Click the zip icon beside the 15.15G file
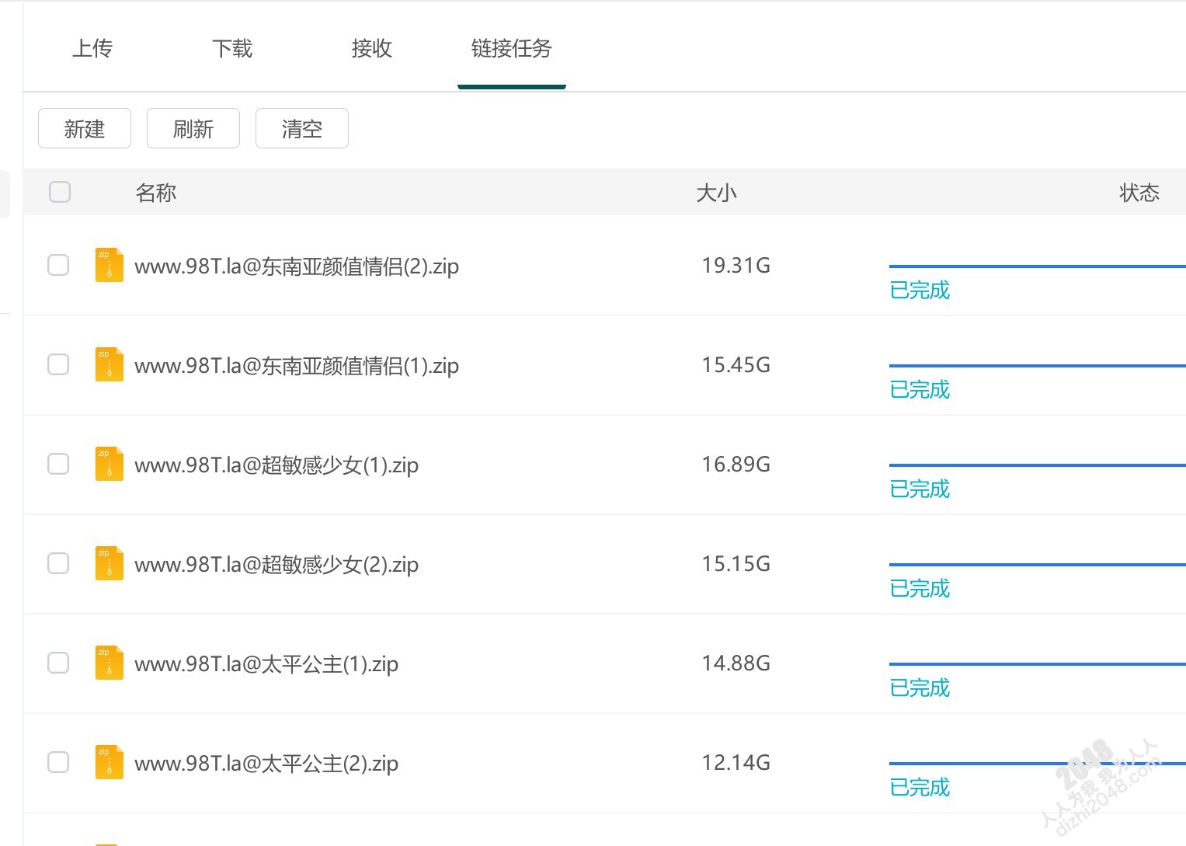The width and height of the screenshot is (1186, 846). [x=109, y=563]
